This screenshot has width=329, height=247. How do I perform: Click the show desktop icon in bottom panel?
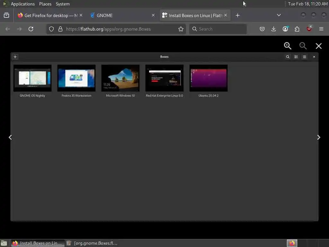(4, 243)
